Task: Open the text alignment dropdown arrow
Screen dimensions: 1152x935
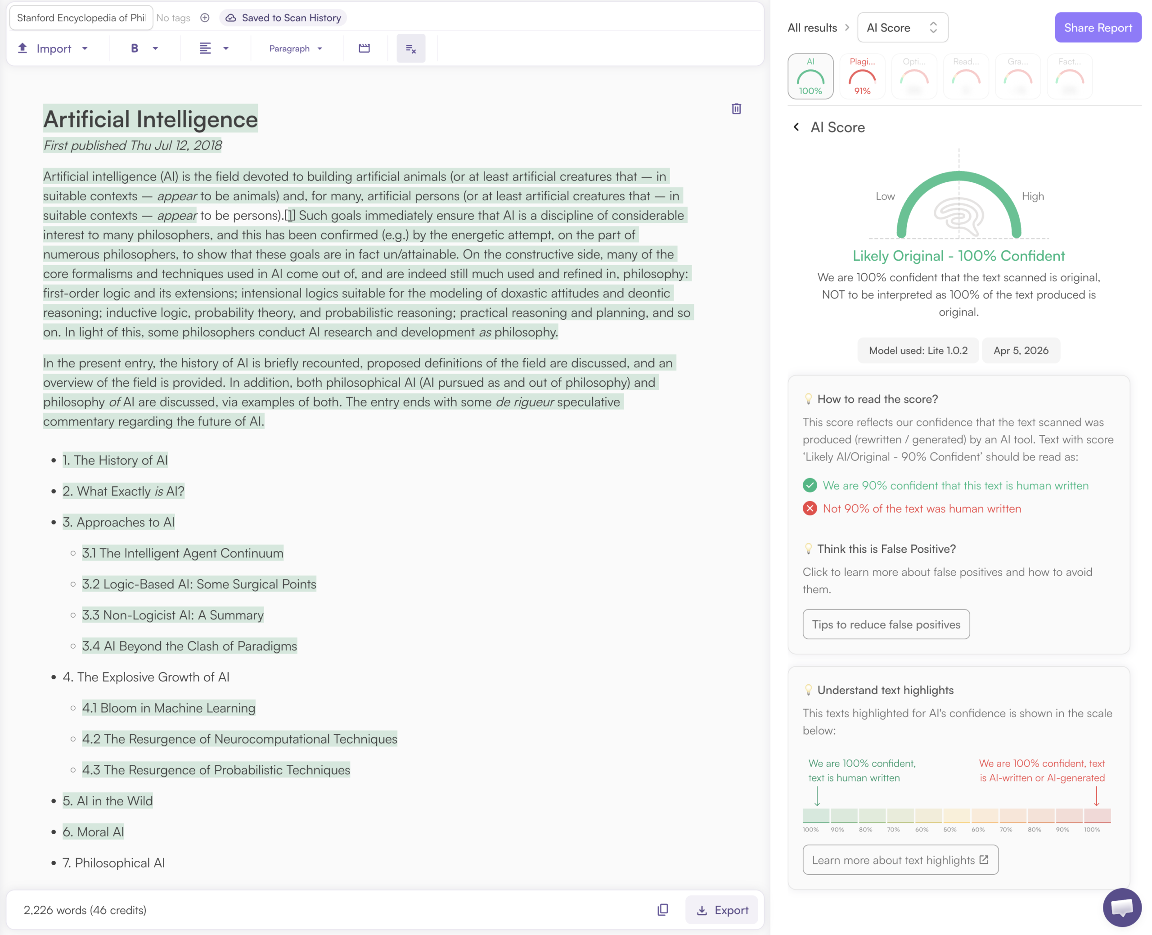Action: pos(226,49)
